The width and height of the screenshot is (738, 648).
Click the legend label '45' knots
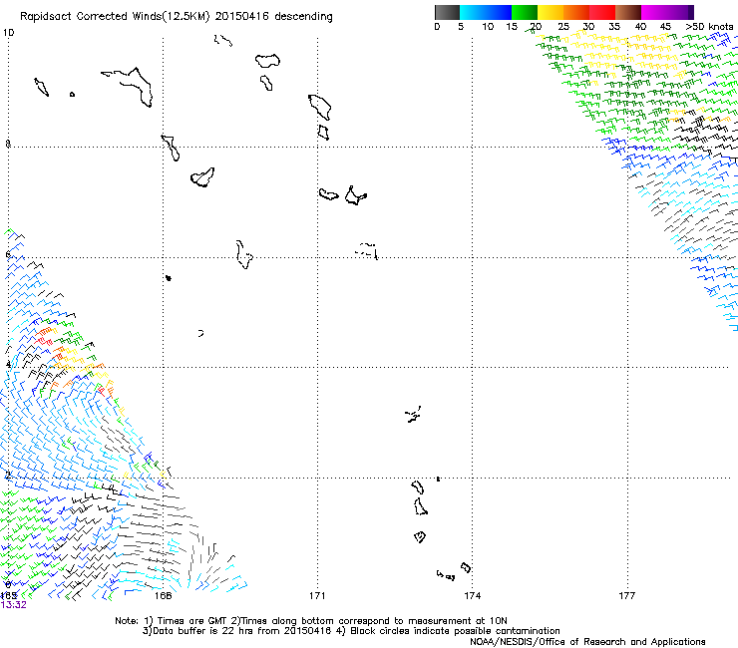point(665,27)
